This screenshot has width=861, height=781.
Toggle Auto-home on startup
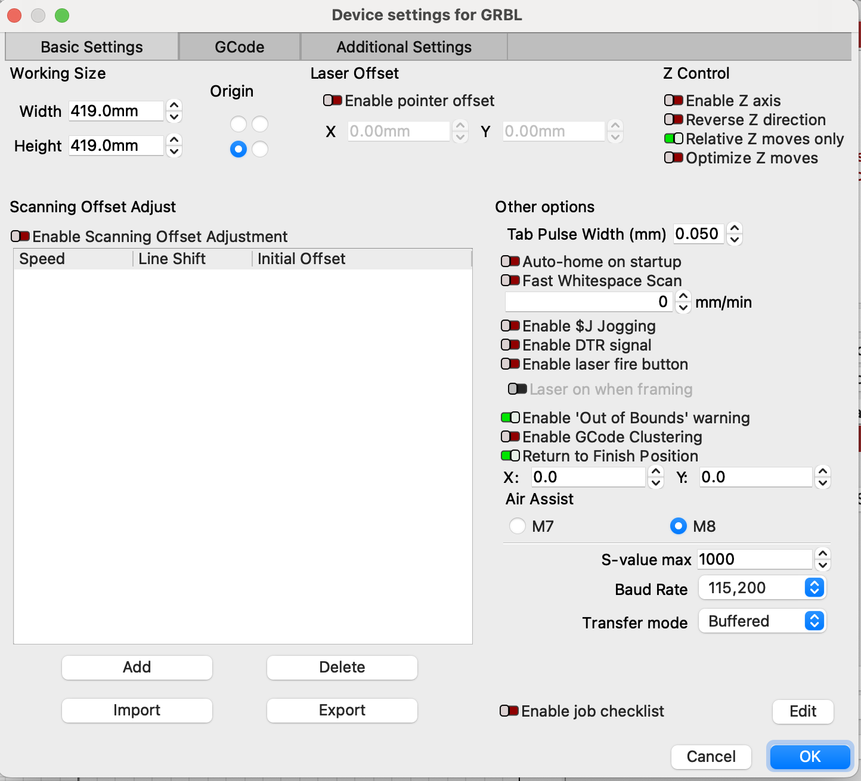[510, 262]
